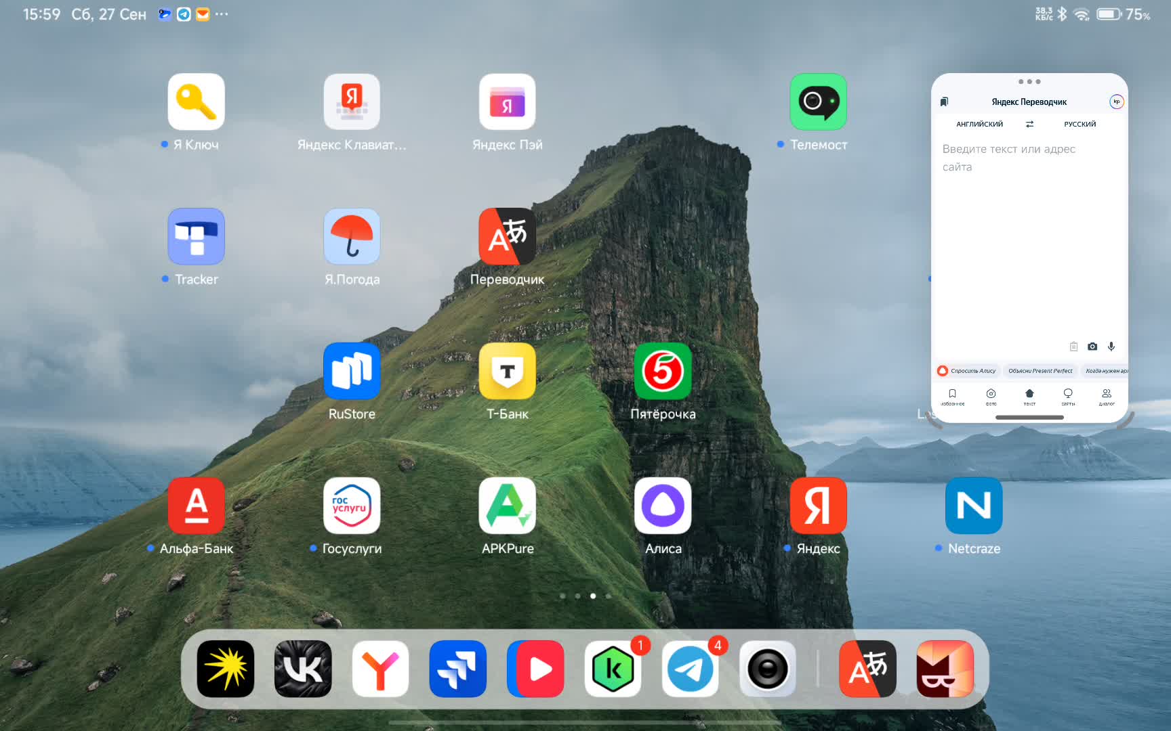Tap camera icon in translator input
Image resolution: width=1171 pixels, height=731 pixels.
(x=1092, y=347)
